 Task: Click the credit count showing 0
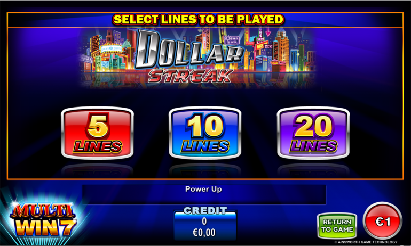coord(204,222)
